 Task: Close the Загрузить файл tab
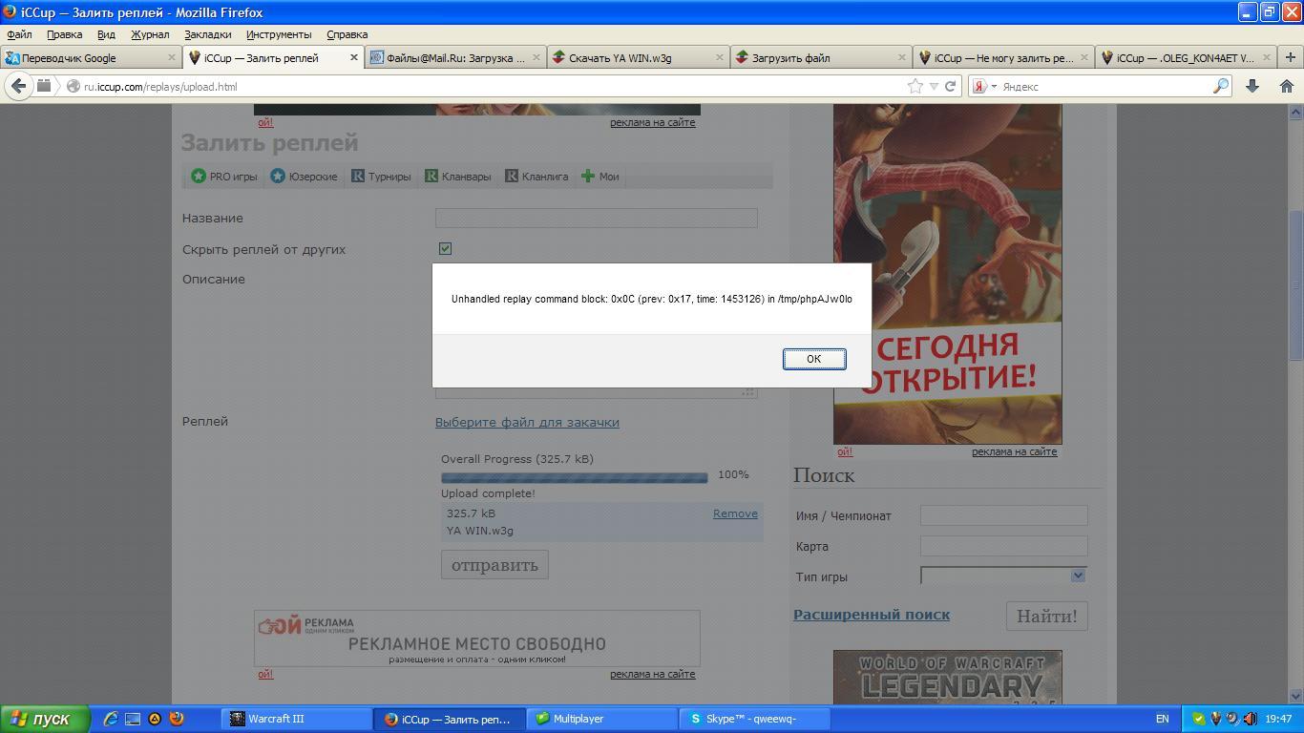[x=901, y=57]
